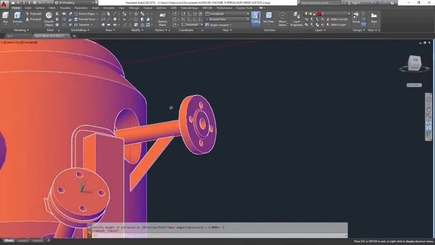Switch to the Solid ribbon tab
This screenshot has width=435, height=245.
pyautogui.click(x=28, y=8)
